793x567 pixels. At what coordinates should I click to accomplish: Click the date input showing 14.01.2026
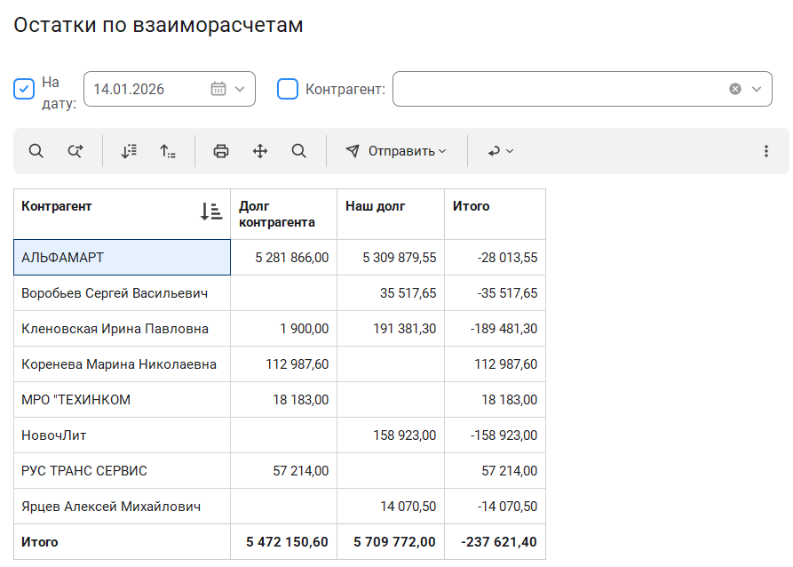coord(142,89)
